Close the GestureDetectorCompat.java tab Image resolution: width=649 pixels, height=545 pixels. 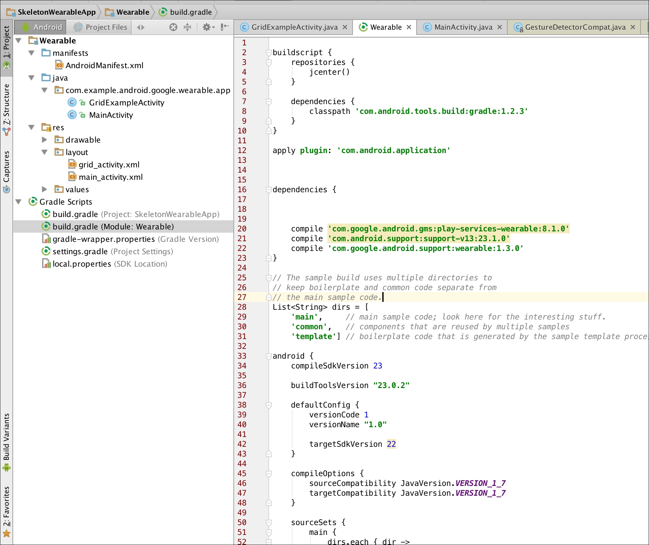pyautogui.click(x=633, y=27)
